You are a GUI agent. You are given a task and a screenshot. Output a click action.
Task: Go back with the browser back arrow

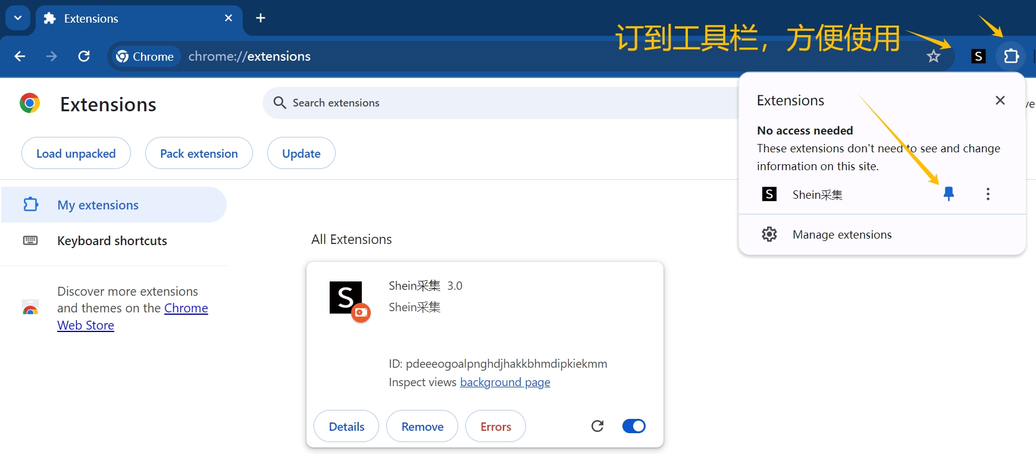(x=20, y=56)
